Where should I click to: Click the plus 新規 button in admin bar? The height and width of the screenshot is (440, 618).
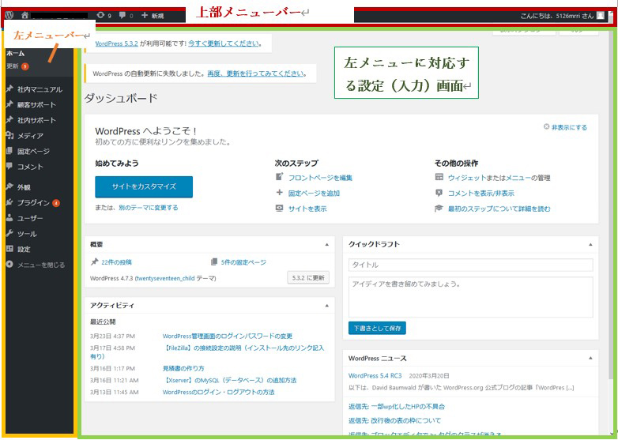(x=153, y=15)
